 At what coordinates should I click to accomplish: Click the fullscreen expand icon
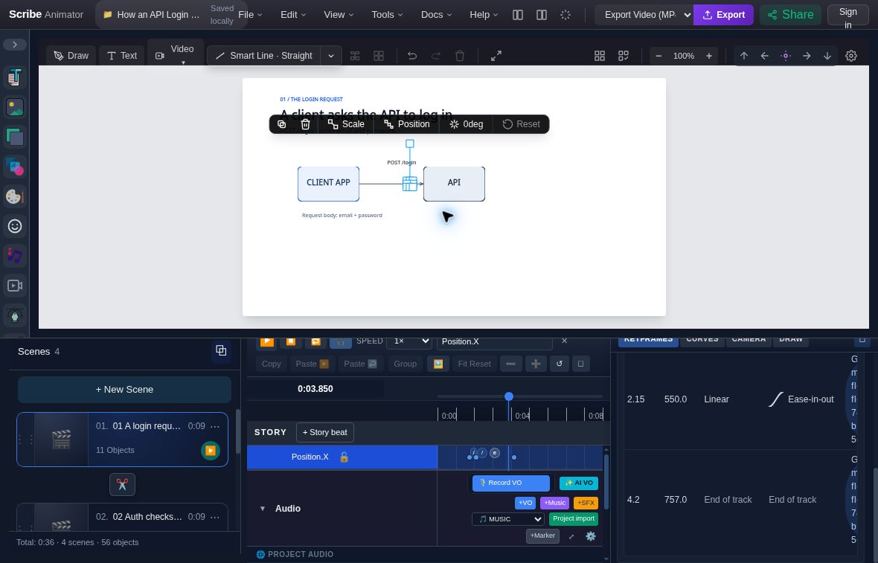[496, 55]
